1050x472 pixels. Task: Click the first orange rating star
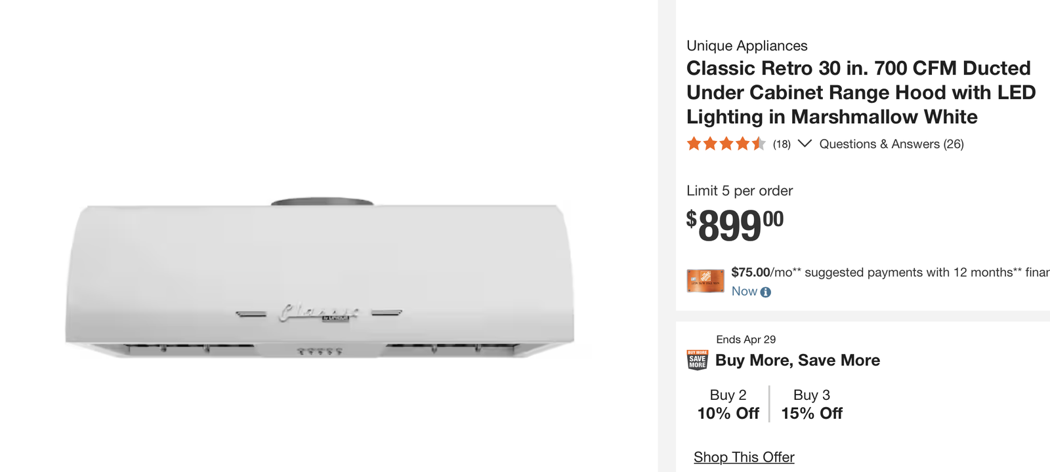(x=694, y=144)
